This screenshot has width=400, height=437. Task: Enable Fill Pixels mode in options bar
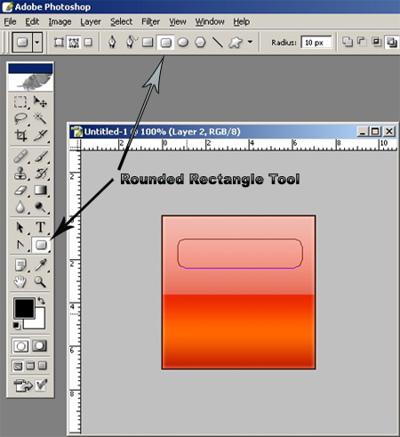88,43
